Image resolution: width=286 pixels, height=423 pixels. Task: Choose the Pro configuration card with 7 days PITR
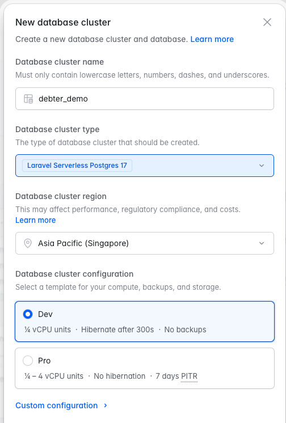[145, 368]
